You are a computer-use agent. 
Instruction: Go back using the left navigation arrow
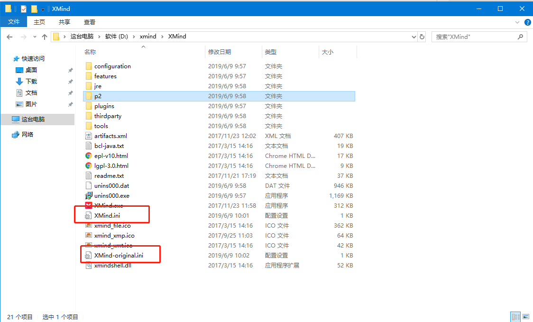[9, 37]
